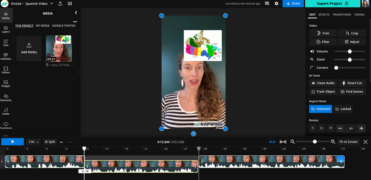Click the undo arrow icon
The height and width of the screenshot is (180, 371).
point(62,142)
